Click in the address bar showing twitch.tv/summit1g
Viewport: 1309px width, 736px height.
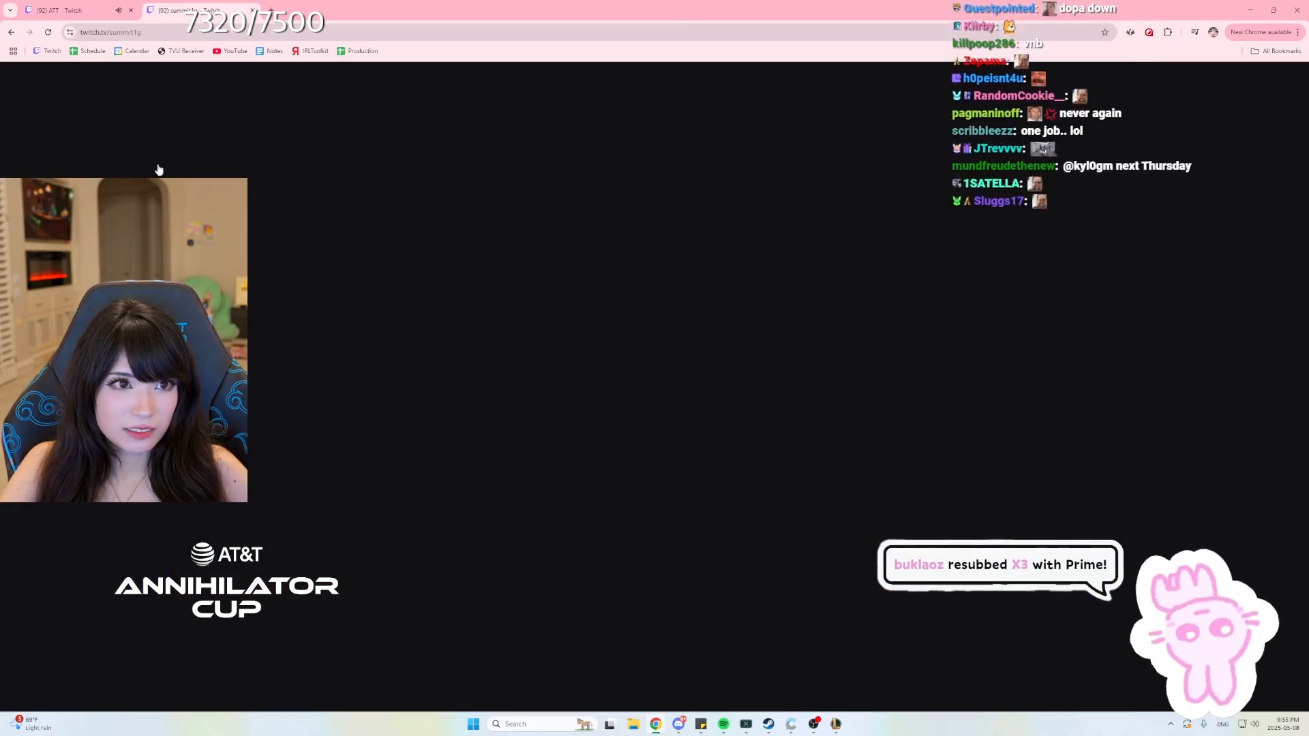tap(111, 32)
